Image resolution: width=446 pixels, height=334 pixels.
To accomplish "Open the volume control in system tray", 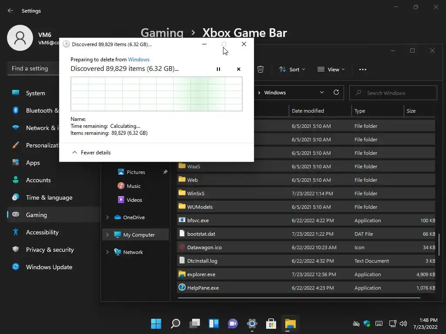I will tap(403, 324).
